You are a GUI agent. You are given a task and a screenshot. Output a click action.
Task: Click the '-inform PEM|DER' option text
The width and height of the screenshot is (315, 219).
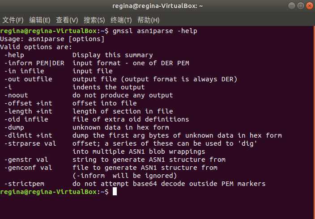point(34,63)
